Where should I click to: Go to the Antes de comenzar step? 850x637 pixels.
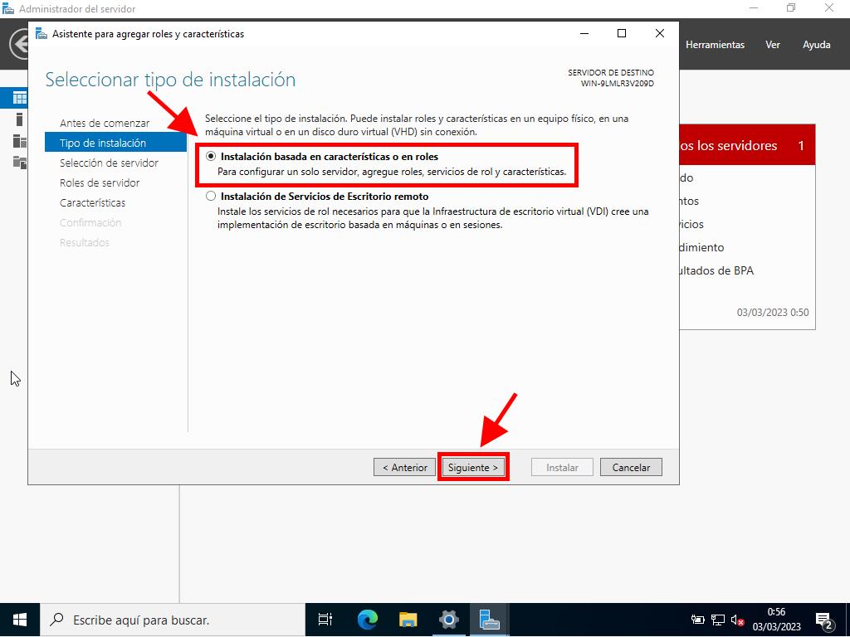105,123
